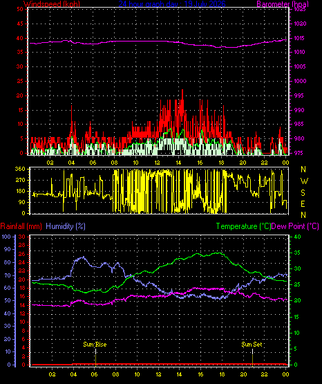Viewport: 322px width, 384px height.
Task: Click rainfall axis value "22"
Action: (x=22, y=271)
